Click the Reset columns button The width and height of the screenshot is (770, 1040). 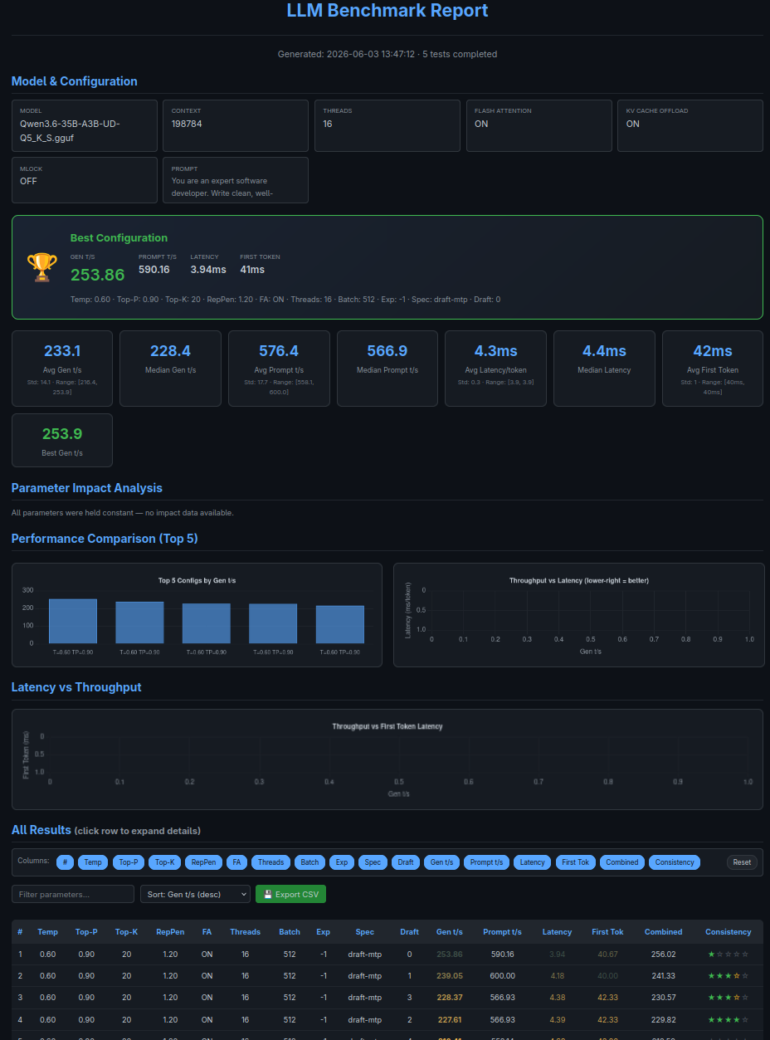pyautogui.click(x=742, y=862)
